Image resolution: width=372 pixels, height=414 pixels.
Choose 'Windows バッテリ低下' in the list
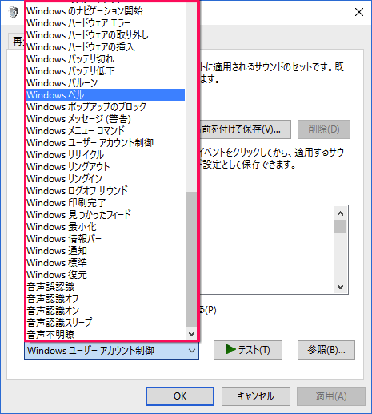[106, 71]
